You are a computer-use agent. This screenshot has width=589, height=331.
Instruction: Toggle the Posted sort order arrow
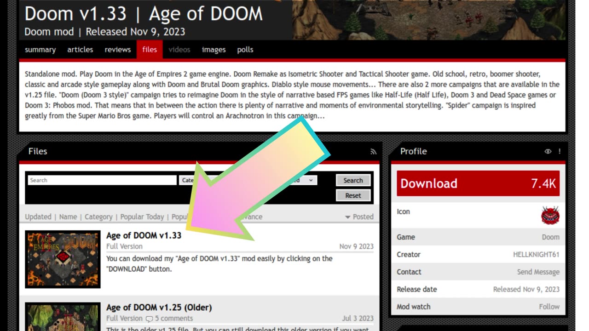click(x=348, y=217)
